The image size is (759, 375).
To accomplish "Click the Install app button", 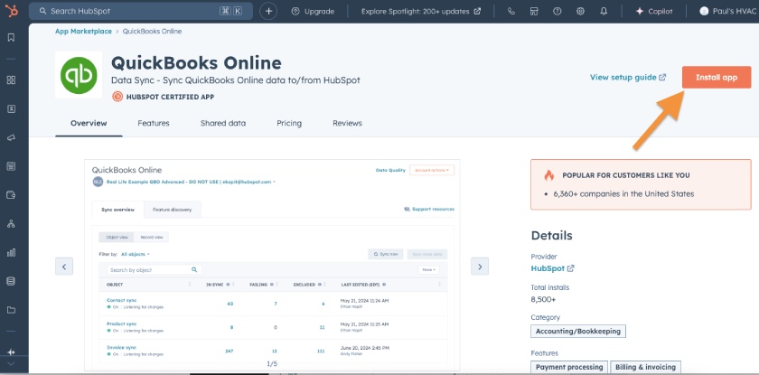I will tap(717, 78).
